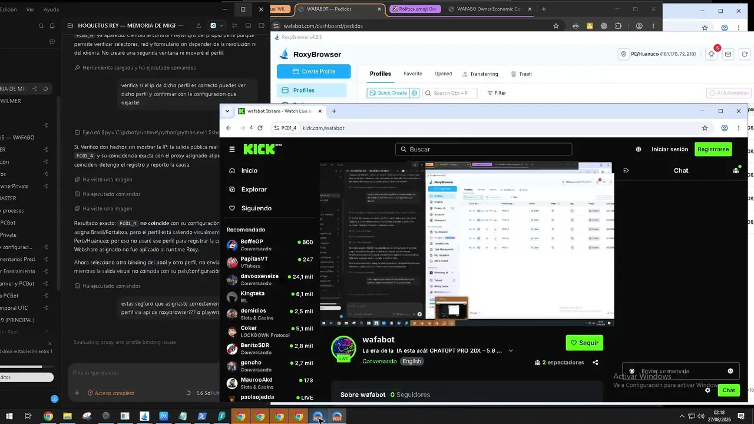The height and width of the screenshot is (424, 754).
Task: Open recommended channel BoffeGP
Action: [270, 245]
